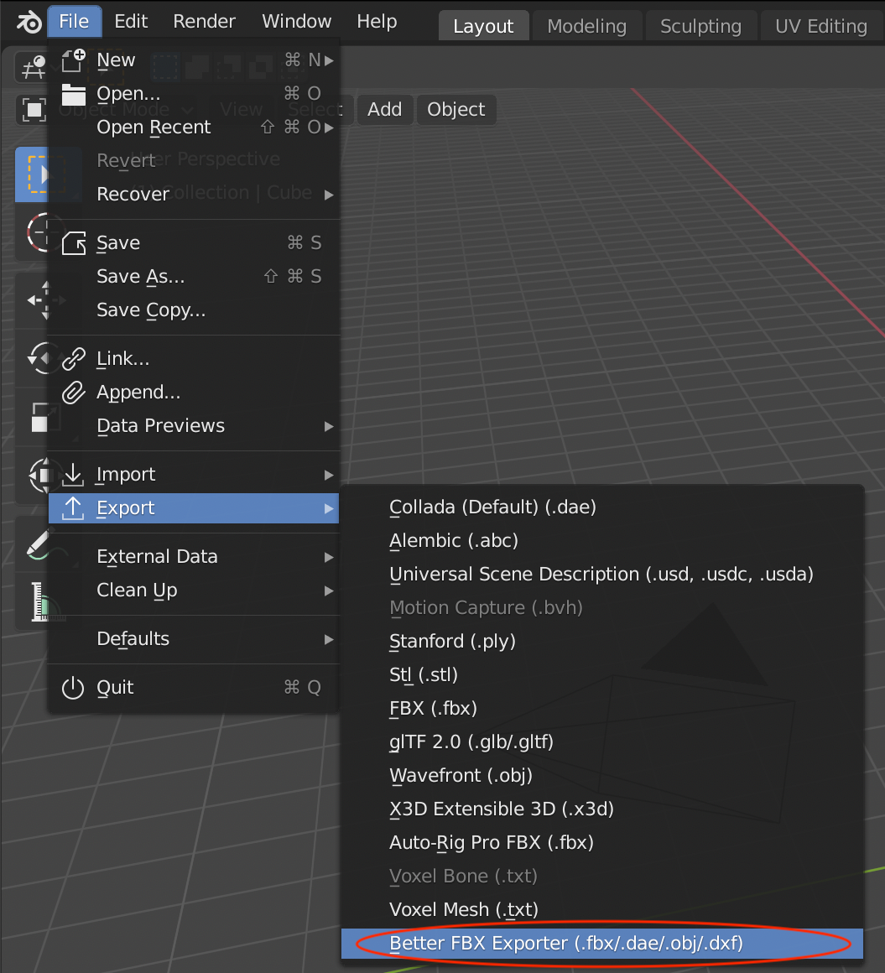Switch to the Layout workspace tab
Viewport: 885px width, 973px height.
483,26
